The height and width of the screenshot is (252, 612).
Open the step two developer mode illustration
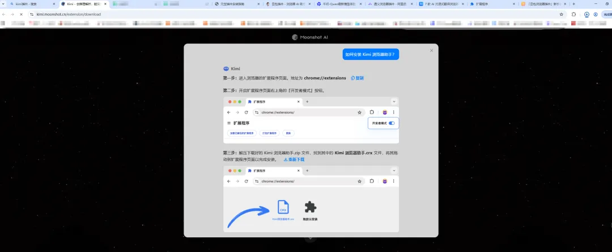pyautogui.click(x=311, y=120)
